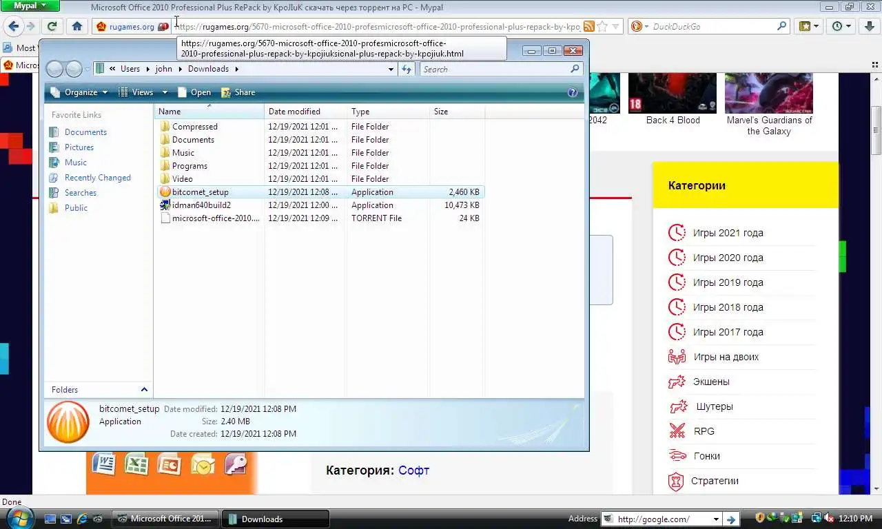Click the Users segment in Explorer path

(130, 69)
